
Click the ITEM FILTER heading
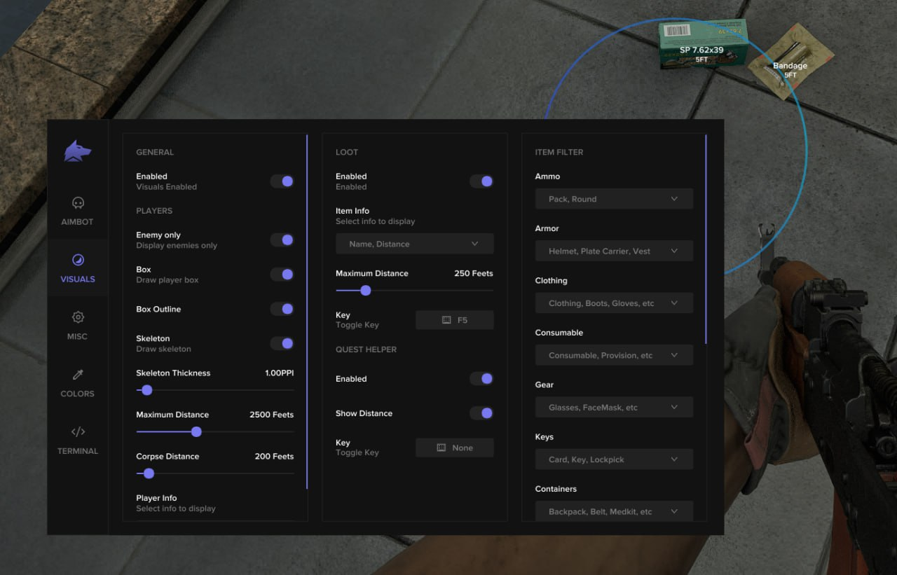tap(559, 152)
